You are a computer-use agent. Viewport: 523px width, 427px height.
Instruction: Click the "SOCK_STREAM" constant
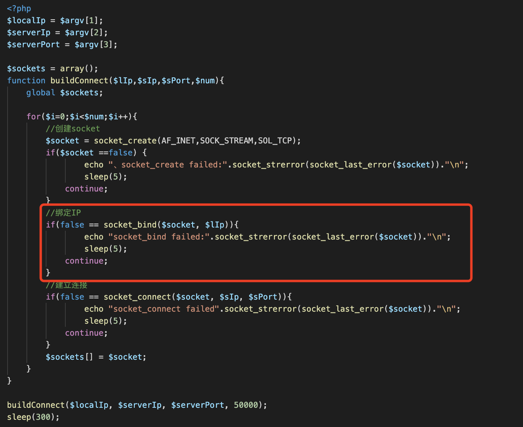point(227,141)
